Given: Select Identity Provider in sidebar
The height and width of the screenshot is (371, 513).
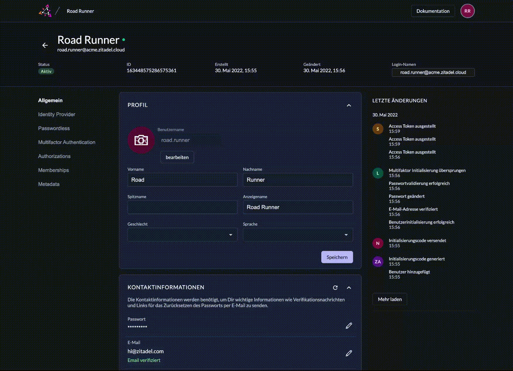Looking at the screenshot, I should tap(57, 114).
